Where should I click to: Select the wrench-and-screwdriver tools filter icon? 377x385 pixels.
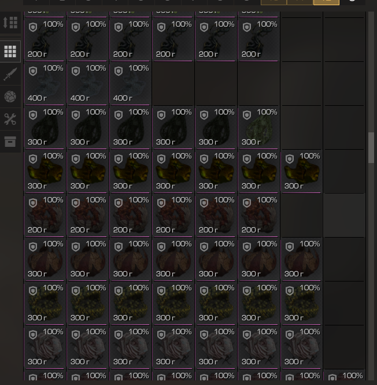(x=10, y=119)
